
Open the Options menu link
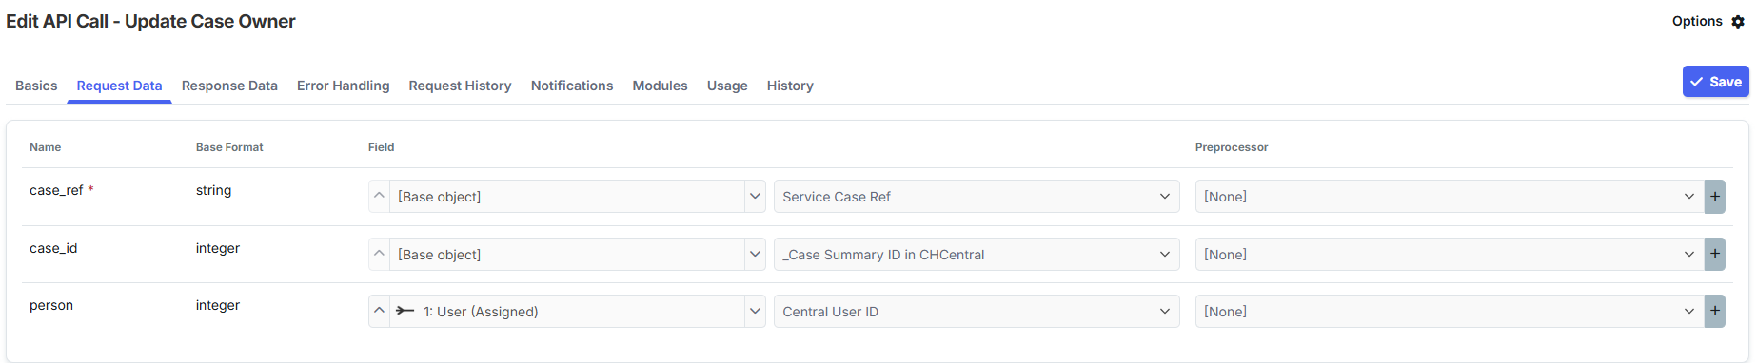[1697, 21]
